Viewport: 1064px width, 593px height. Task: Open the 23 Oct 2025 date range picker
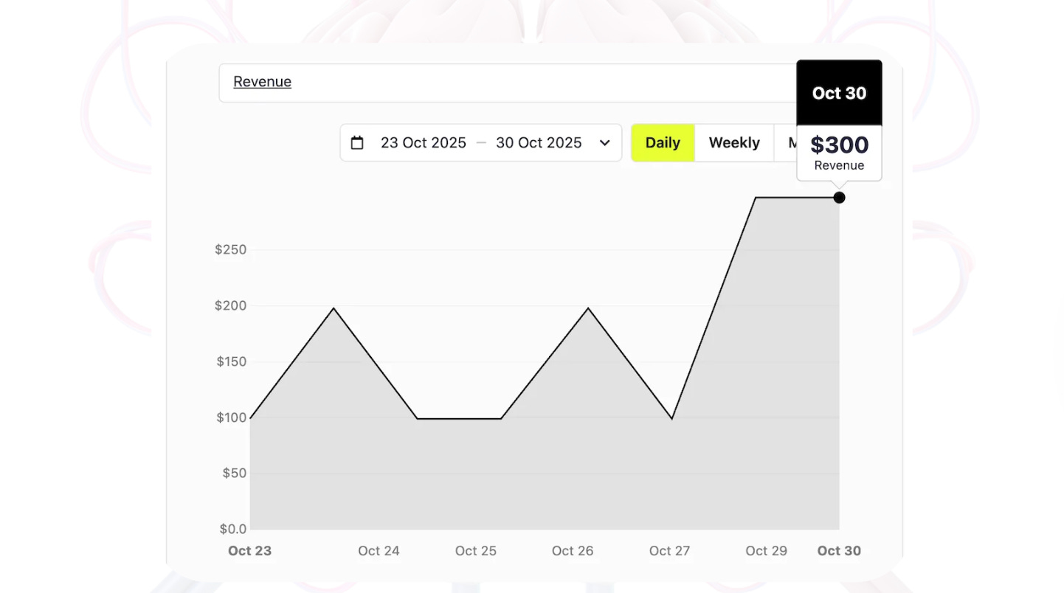point(423,142)
